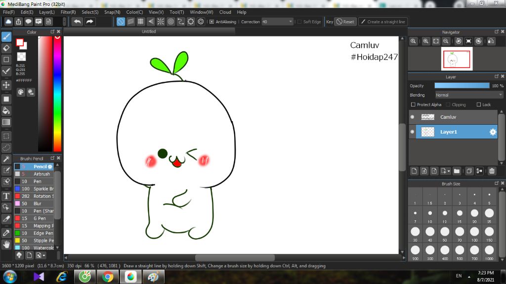The width and height of the screenshot is (506, 284).
Task: Select the G Pen brush
Action: (x=34, y=218)
